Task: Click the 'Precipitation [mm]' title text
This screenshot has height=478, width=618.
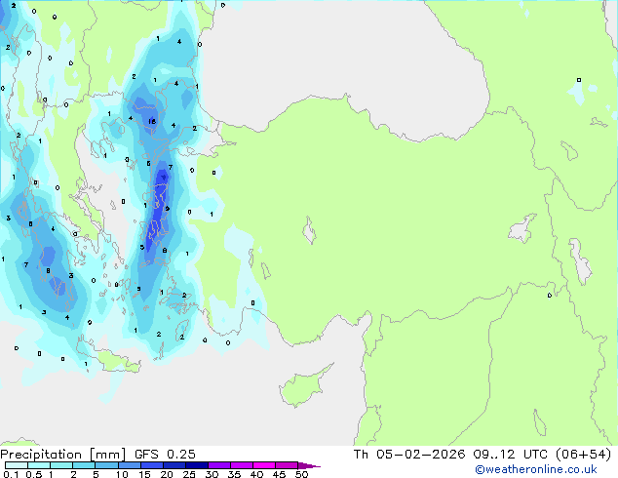Action: coord(63,455)
